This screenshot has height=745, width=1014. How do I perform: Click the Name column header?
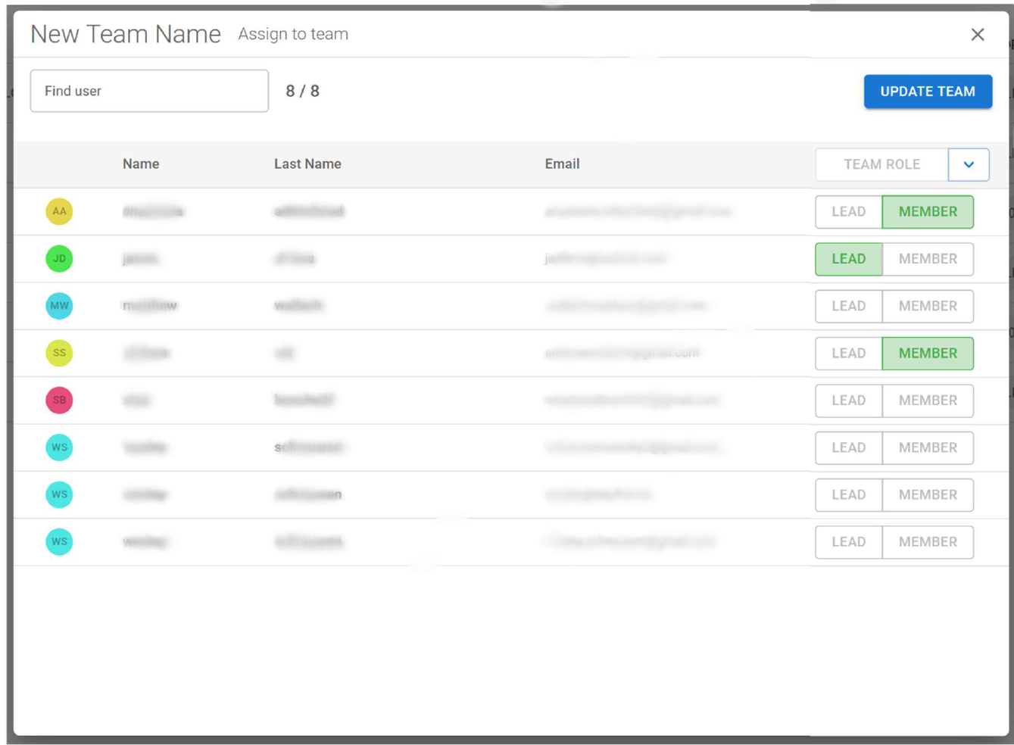[x=141, y=164]
